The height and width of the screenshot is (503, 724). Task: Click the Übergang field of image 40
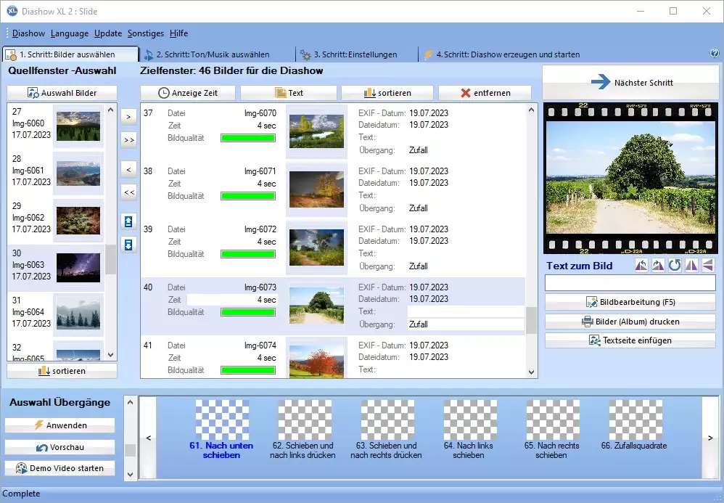[465, 324]
